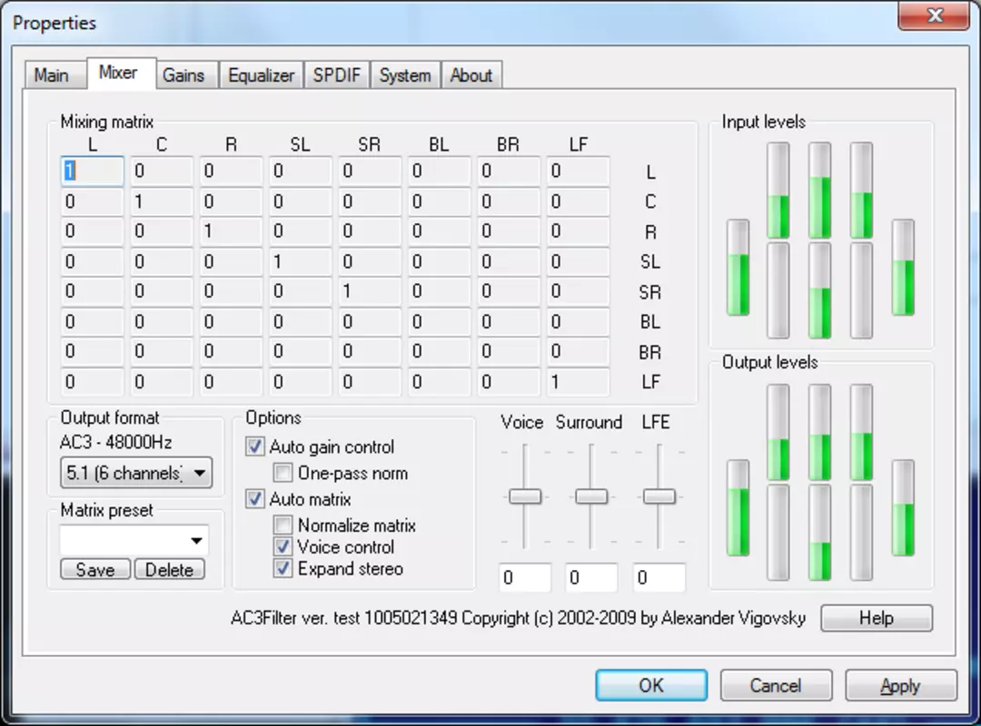
Task: Click the LFE gain slider handle
Action: point(659,496)
